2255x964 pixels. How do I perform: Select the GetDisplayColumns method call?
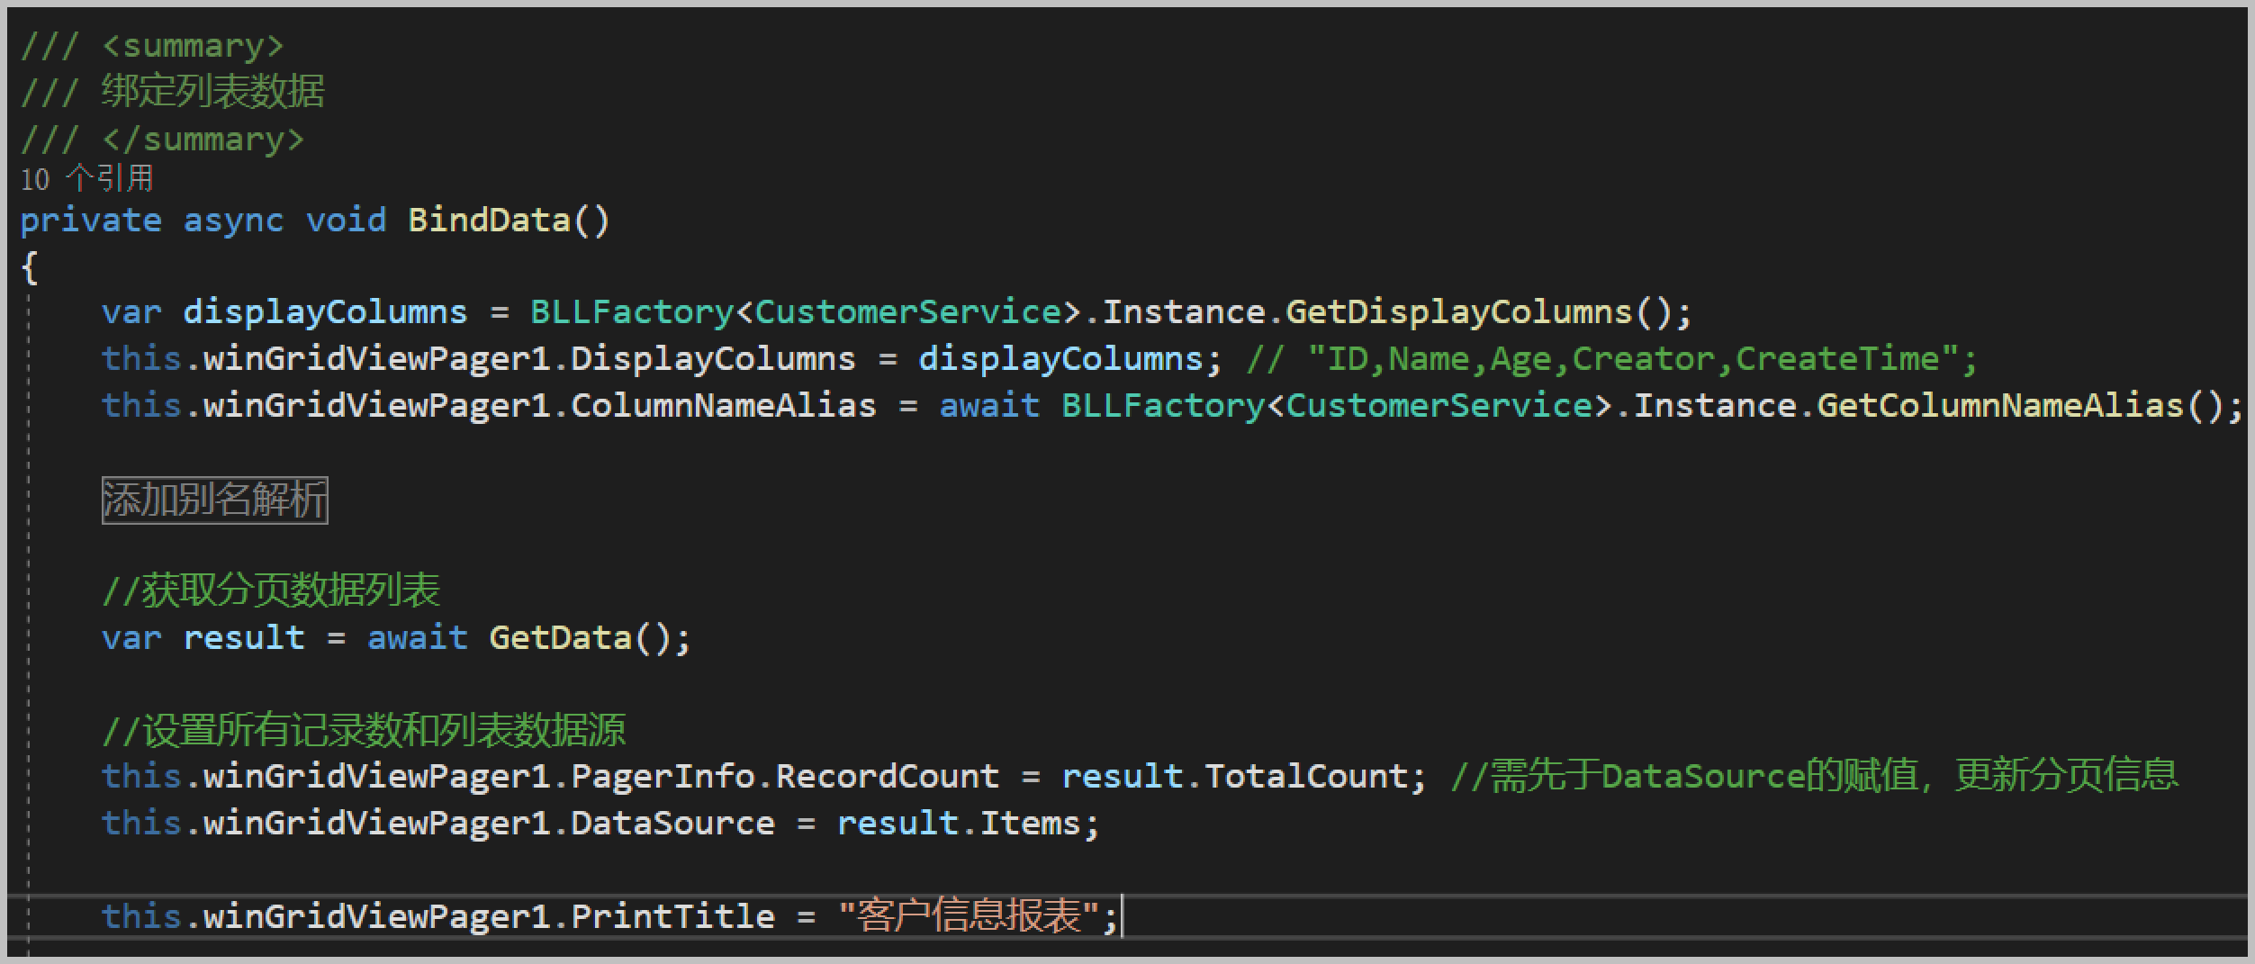[x=1458, y=312]
